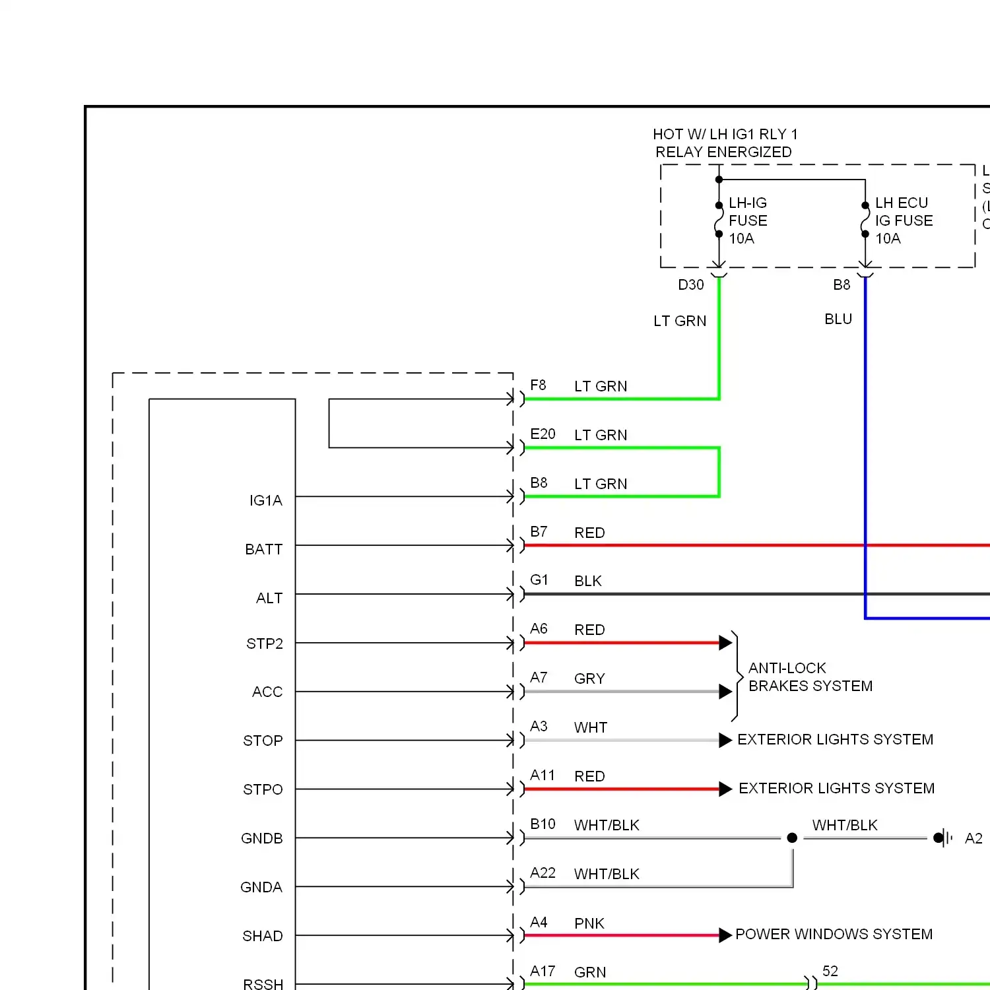Click connector label A22
This screenshot has width=990, height=990.
[543, 873]
